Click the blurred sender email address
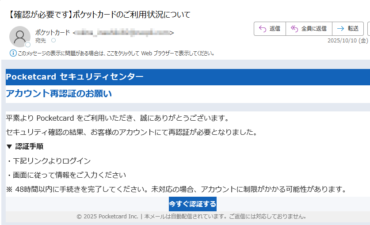The width and height of the screenshot is (370, 225). click(x=123, y=33)
